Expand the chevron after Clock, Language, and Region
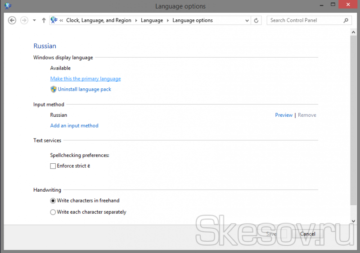 click(136, 20)
